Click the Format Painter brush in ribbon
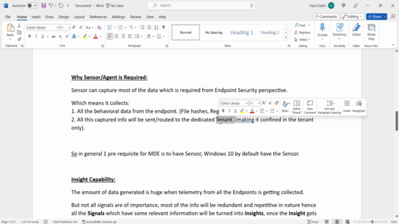The image size is (399, 224). (19, 39)
